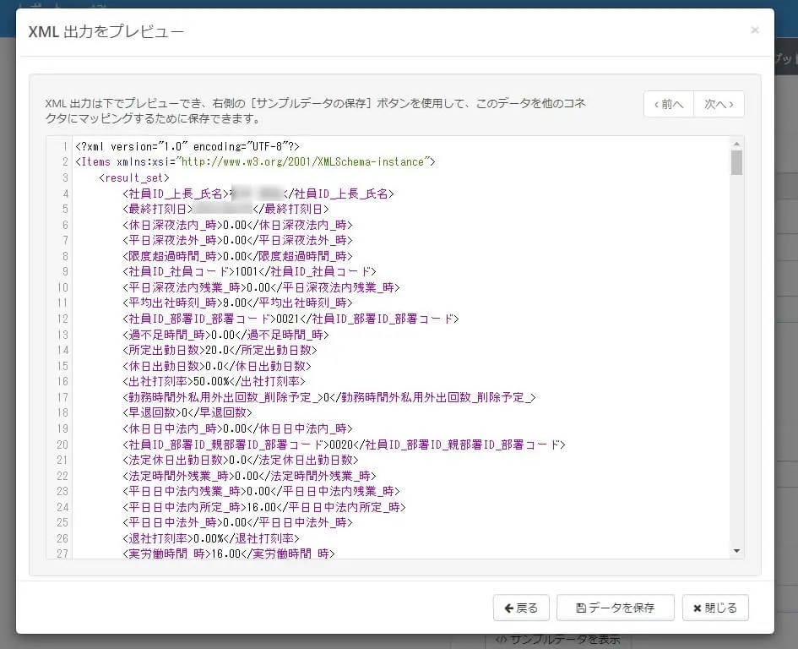
Task: Go to the next record with 次へ
Action: click(719, 105)
